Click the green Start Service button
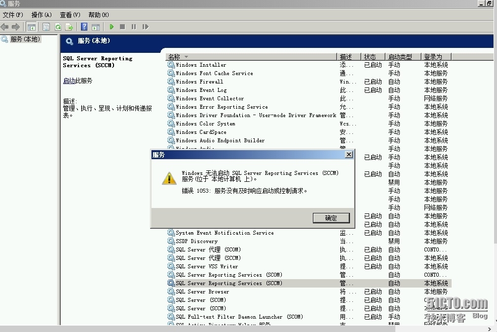Image resolution: width=497 pixels, height=332 pixels. coord(112,27)
